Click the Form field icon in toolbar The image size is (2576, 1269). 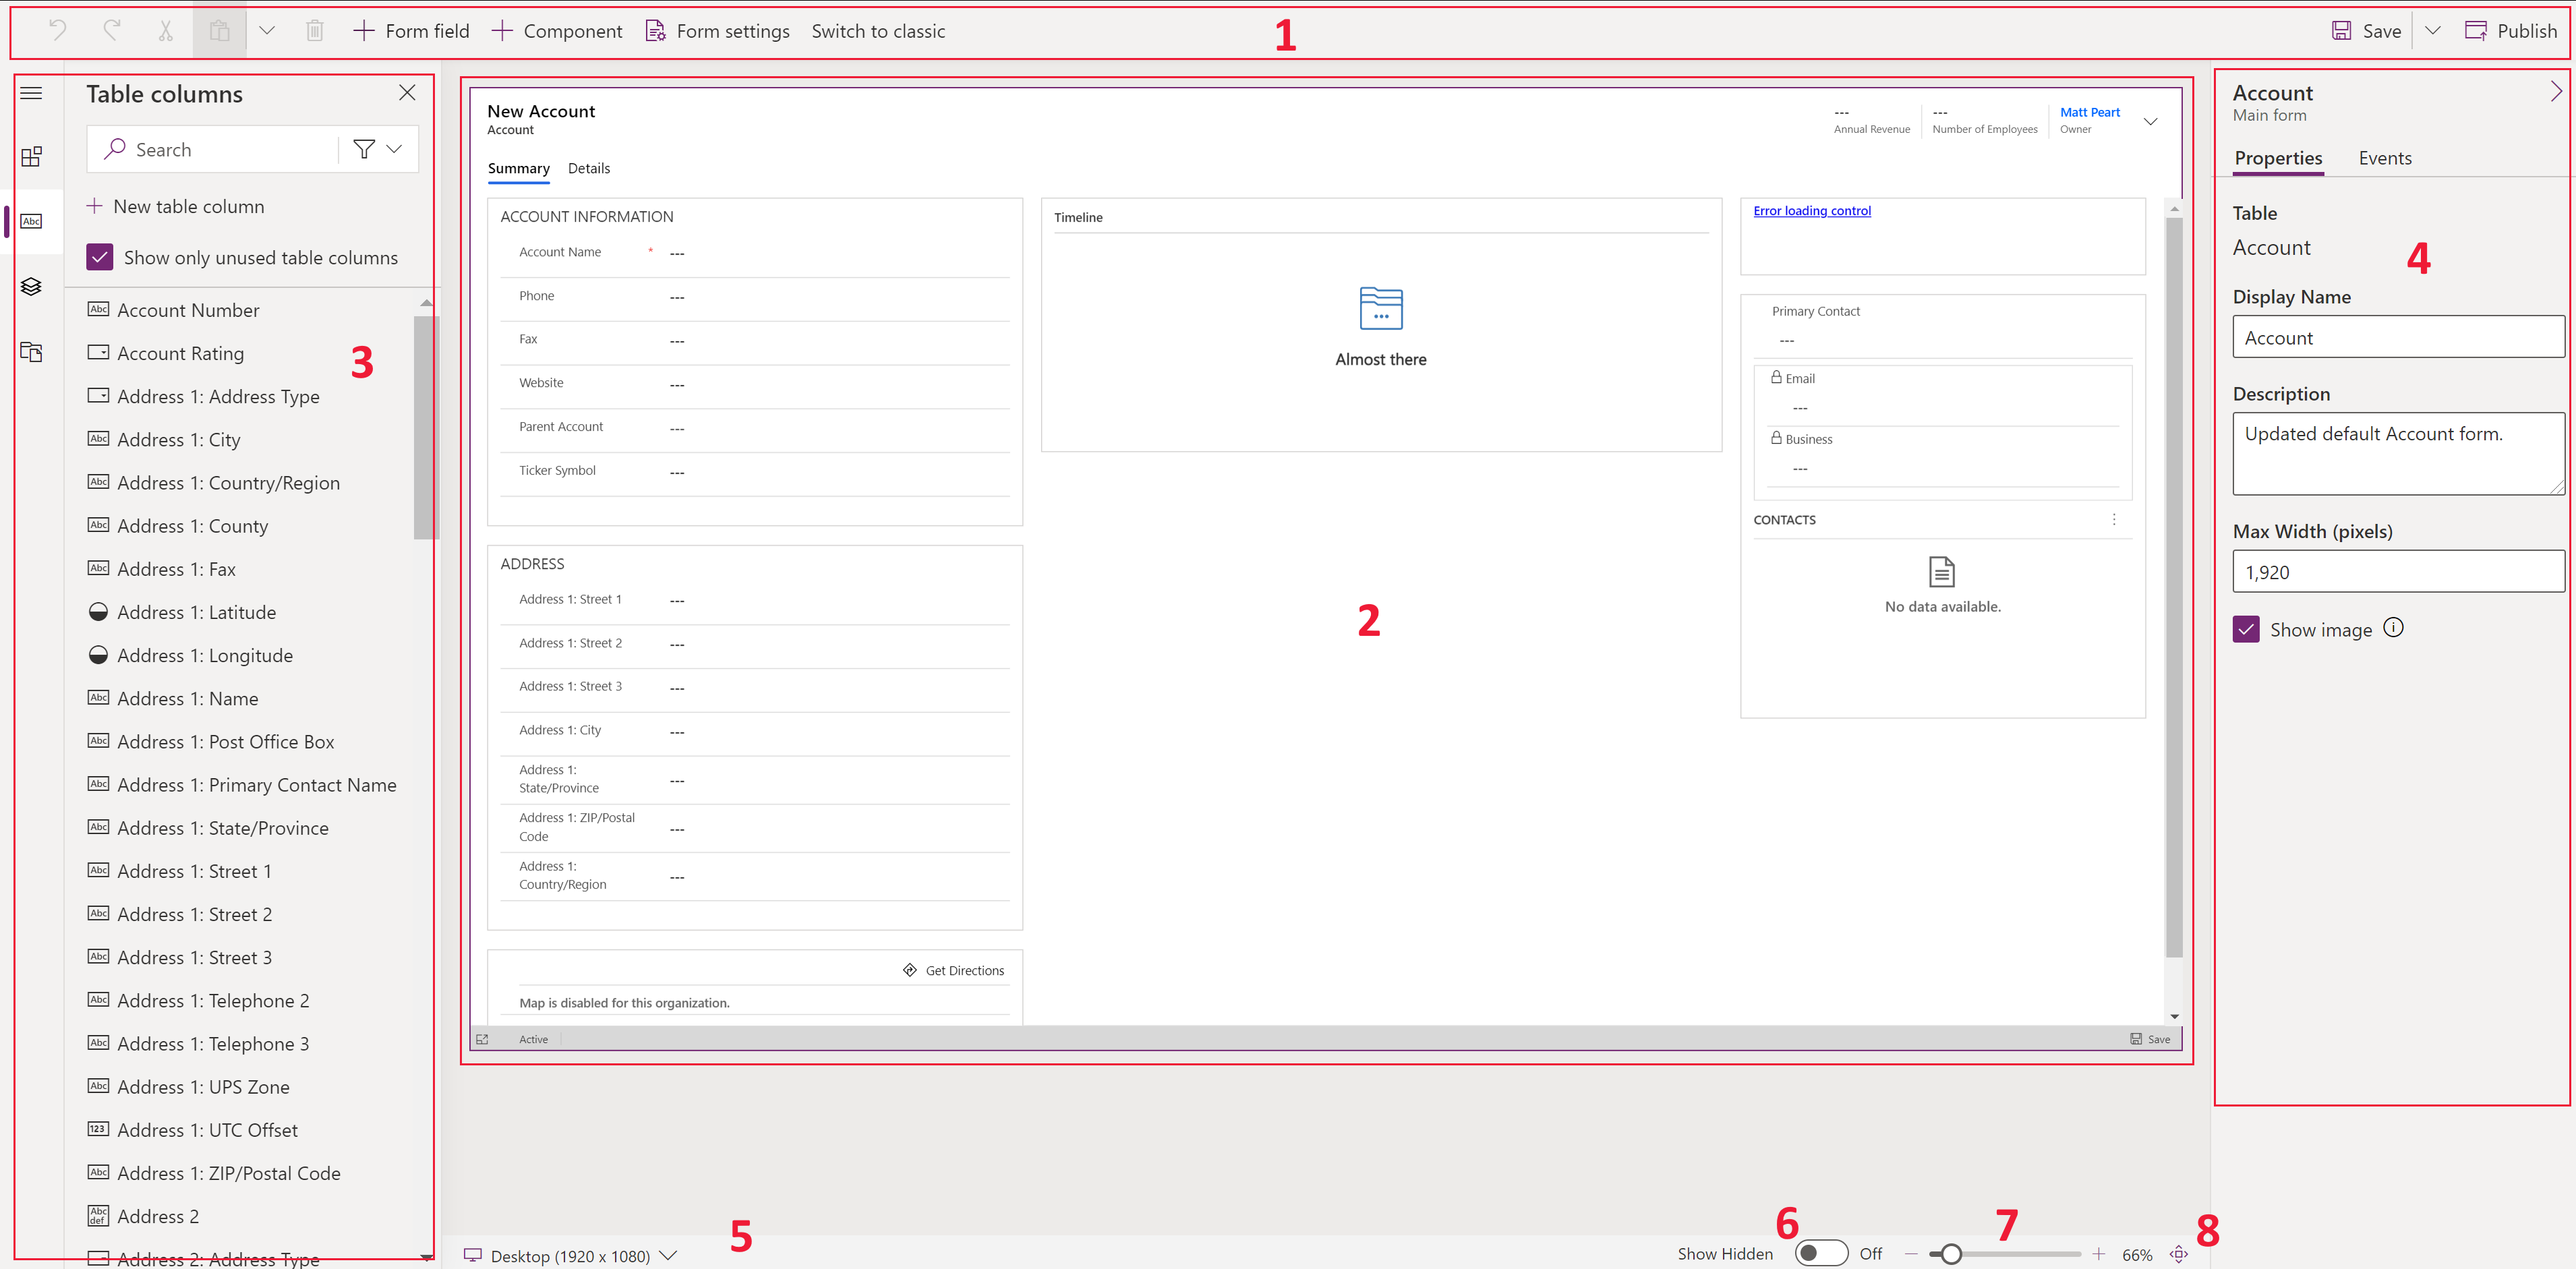coord(361,30)
